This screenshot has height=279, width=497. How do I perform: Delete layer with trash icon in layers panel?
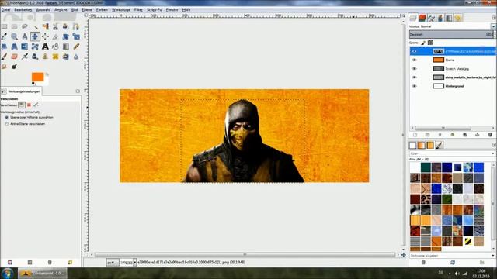[x=490, y=135]
